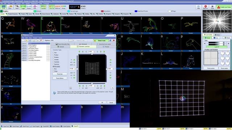Open the QuickTimeline tab in the lower tab bar
Viewport: 232px width, 130px height.
[54, 126]
